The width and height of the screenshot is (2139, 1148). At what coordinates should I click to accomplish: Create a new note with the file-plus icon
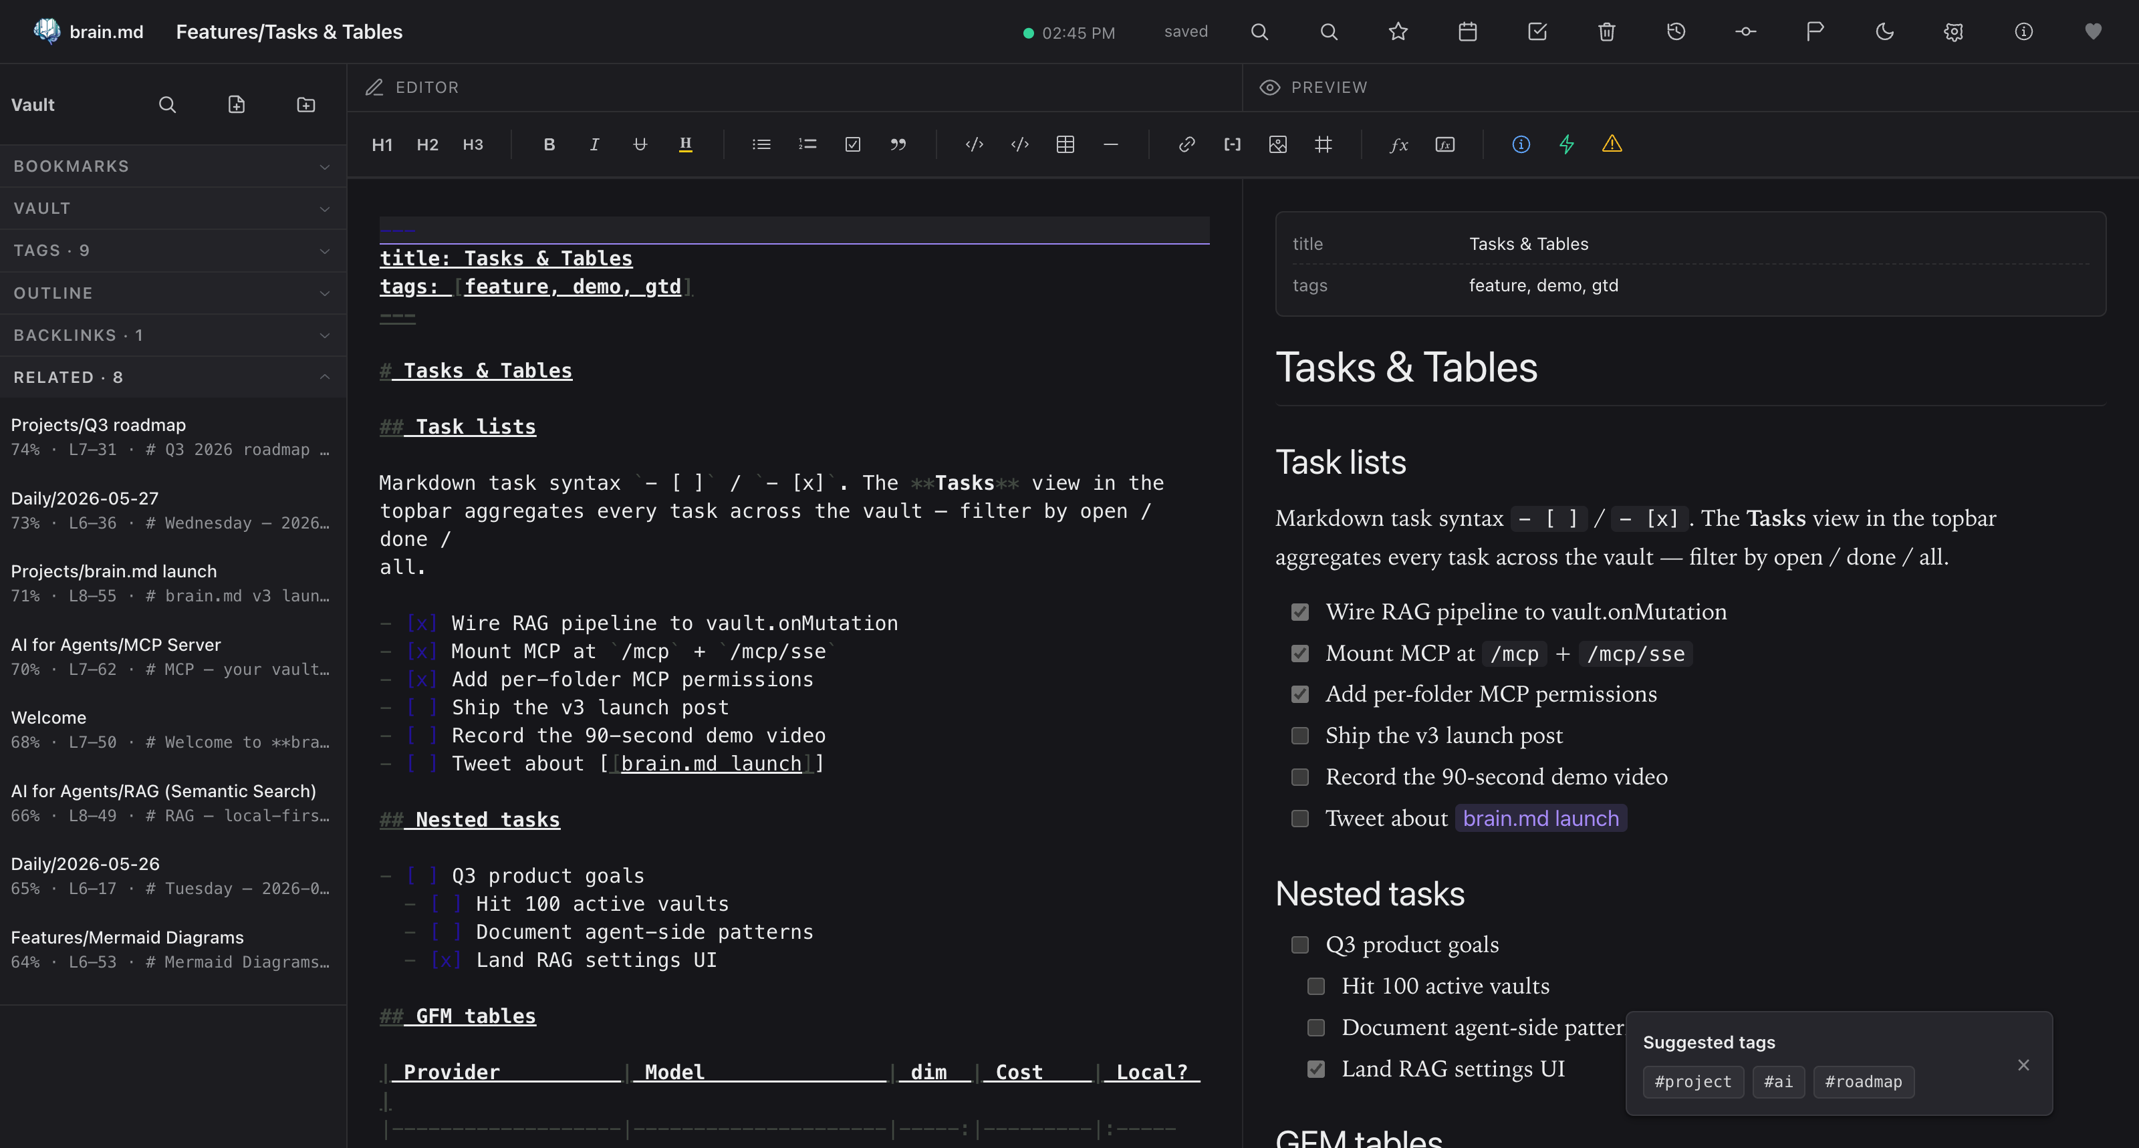pos(237,105)
